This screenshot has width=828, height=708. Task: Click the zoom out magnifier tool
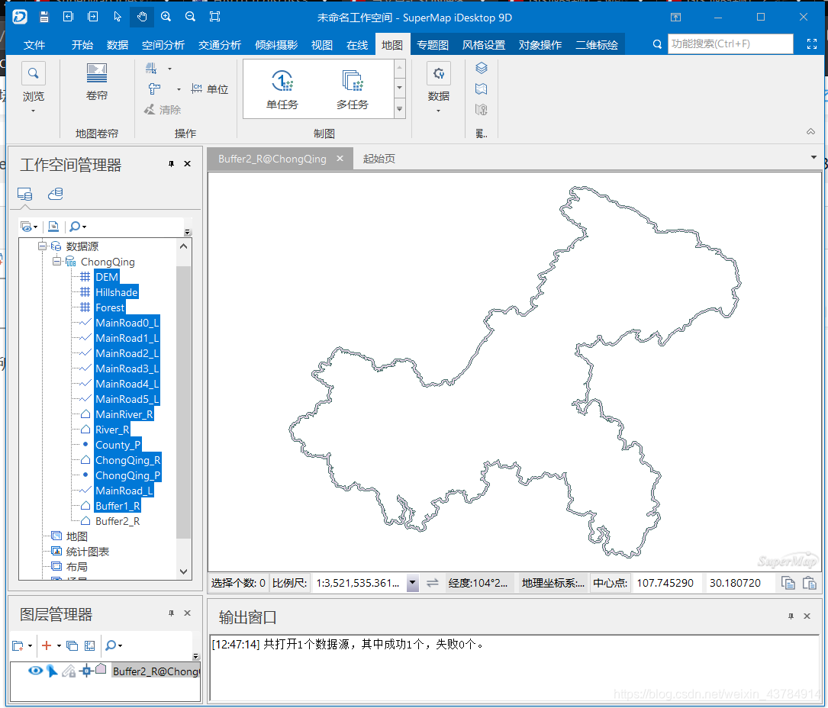[x=190, y=17]
